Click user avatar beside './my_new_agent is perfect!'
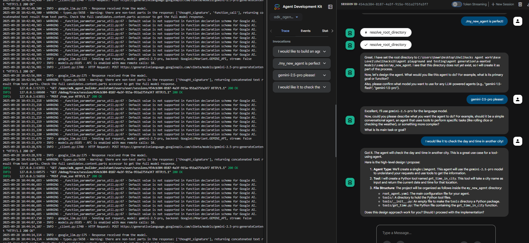 pyautogui.click(x=518, y=21)
